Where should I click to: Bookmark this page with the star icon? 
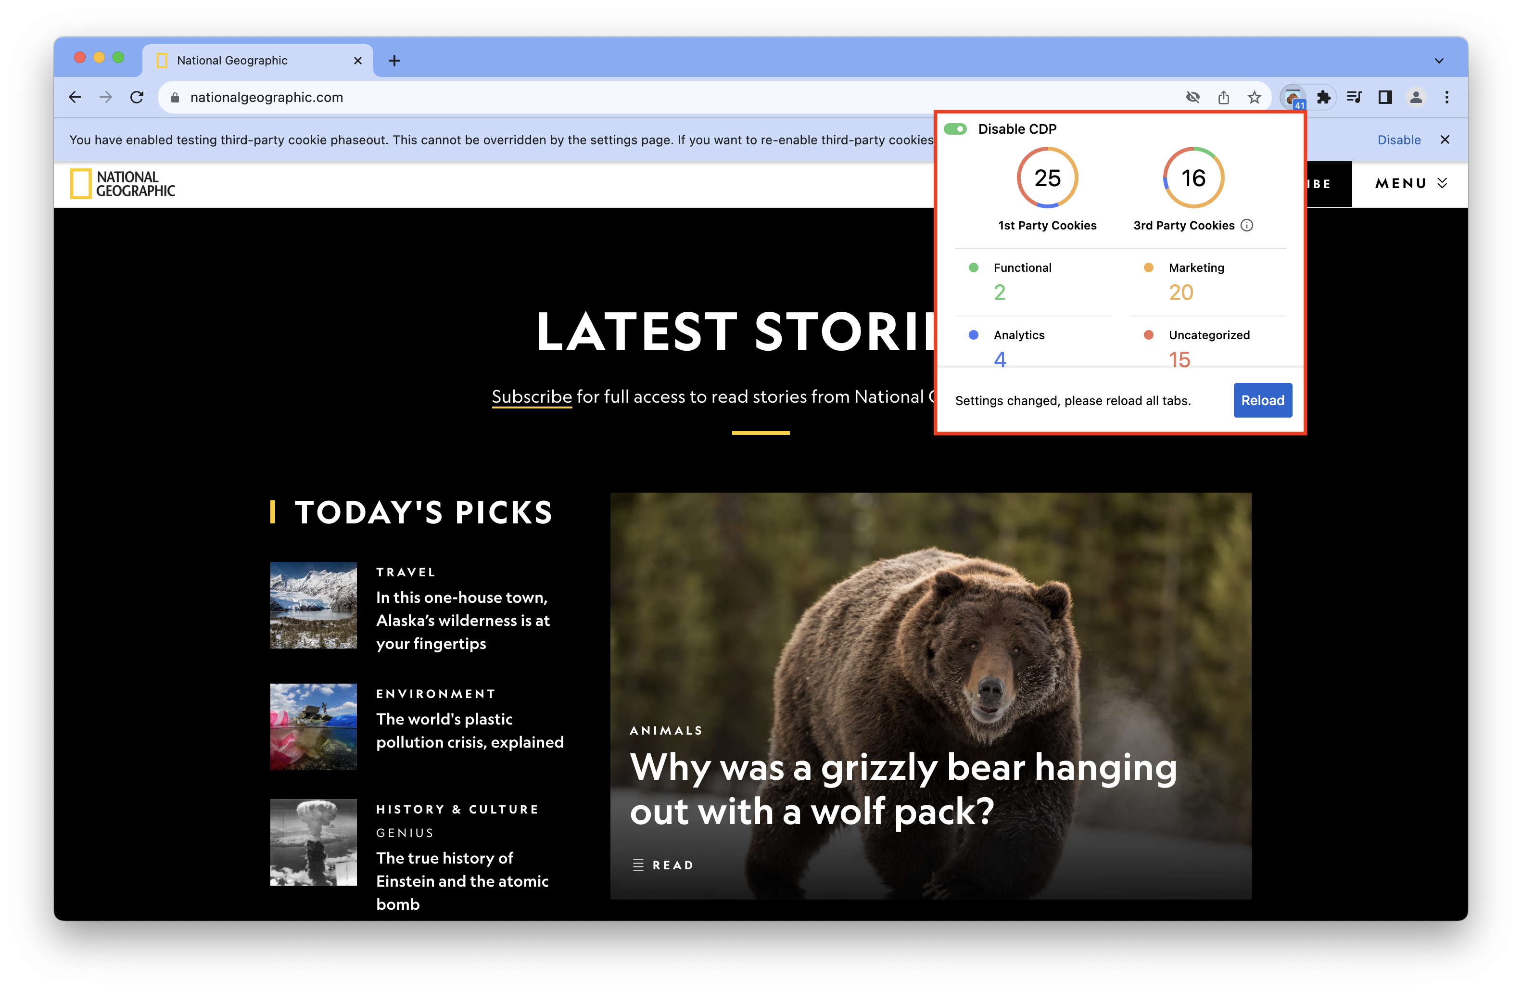point(1254,97)
